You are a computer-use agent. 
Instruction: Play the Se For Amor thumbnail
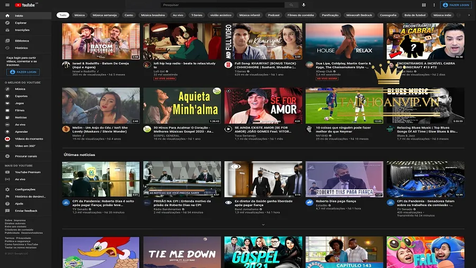[x=263, y=106]
